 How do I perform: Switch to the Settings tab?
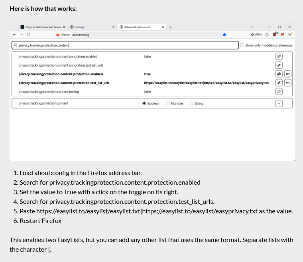(x=92, y=27)
